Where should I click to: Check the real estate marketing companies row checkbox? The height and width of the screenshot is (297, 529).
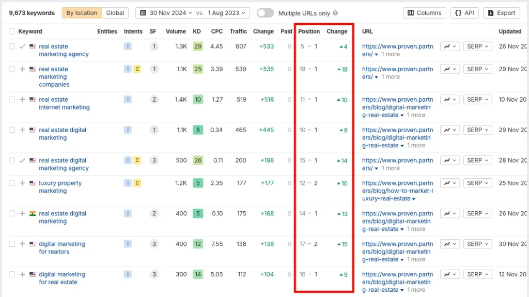click(x=12, y=69)
